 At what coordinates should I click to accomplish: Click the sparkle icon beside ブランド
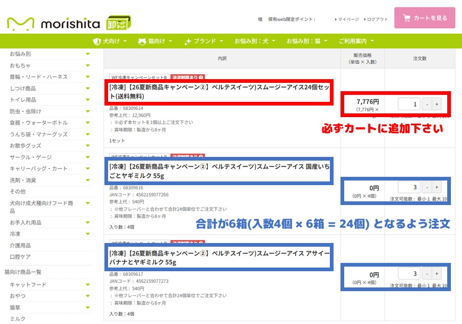188,42
